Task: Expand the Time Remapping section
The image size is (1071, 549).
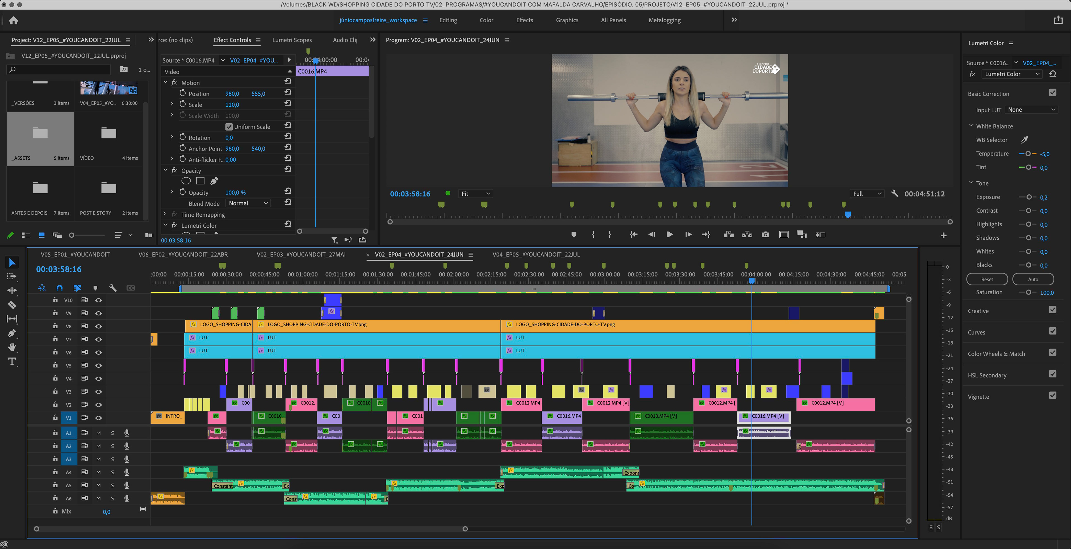Action: click(165, 214)
